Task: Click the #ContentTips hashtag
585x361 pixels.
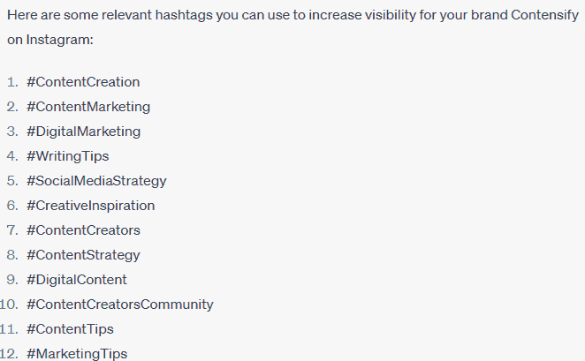Action: 70,329
